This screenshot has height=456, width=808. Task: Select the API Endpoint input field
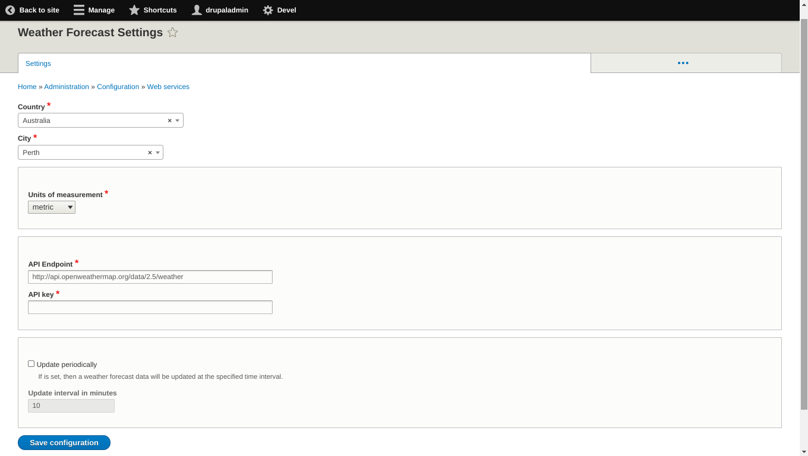click(x=150, y=277)
